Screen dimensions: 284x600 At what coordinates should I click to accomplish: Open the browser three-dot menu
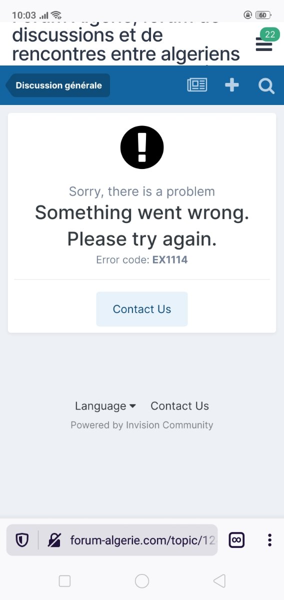click(x=269, y=540)
